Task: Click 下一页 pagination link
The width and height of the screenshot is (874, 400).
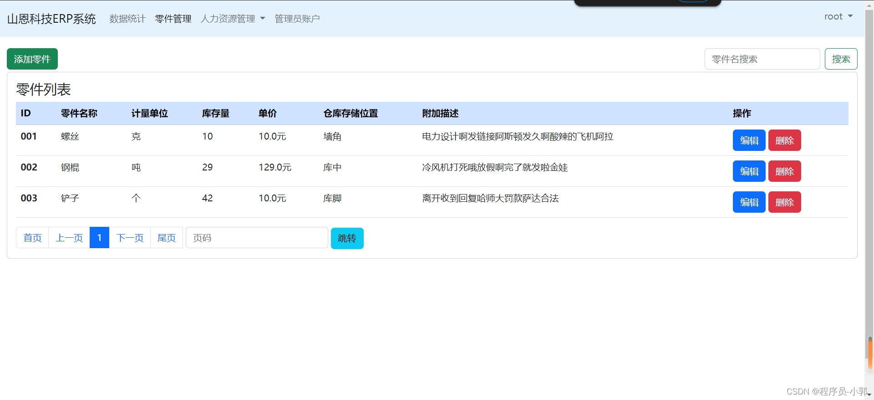Action: 130,238
